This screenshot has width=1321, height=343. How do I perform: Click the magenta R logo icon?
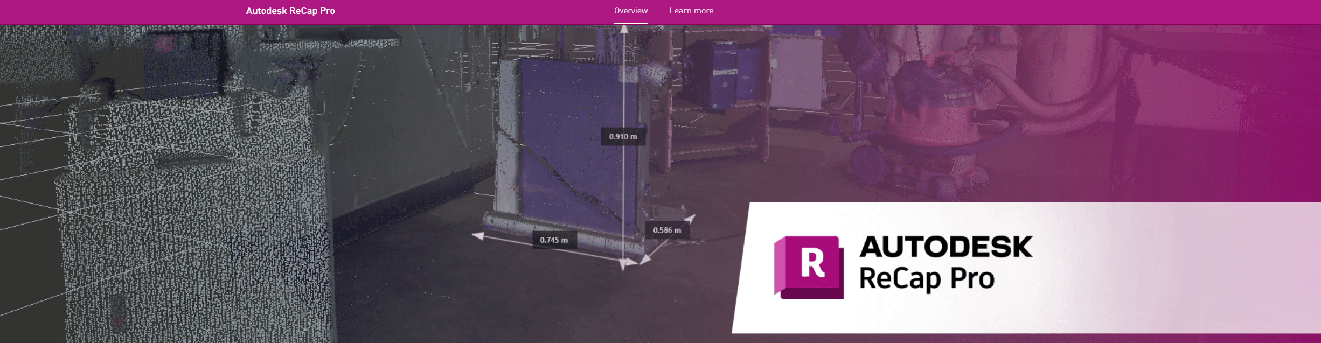click(809, 267)
